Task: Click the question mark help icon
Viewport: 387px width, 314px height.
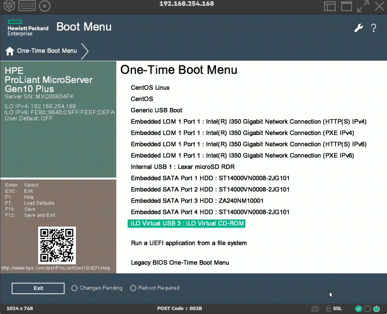Action: click(373, 28)
